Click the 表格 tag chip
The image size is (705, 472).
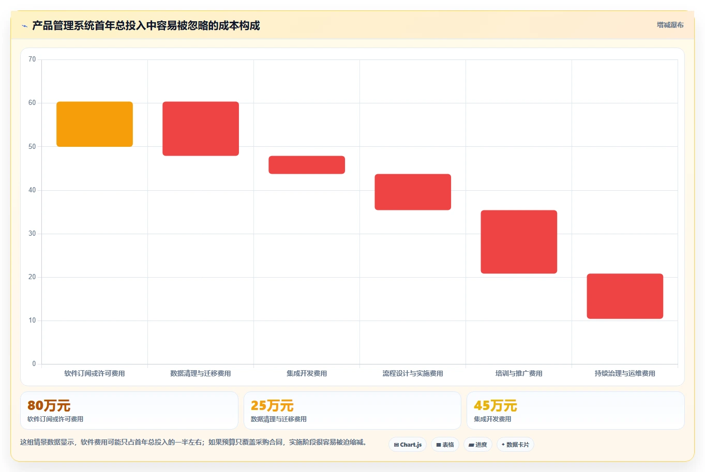445,445
